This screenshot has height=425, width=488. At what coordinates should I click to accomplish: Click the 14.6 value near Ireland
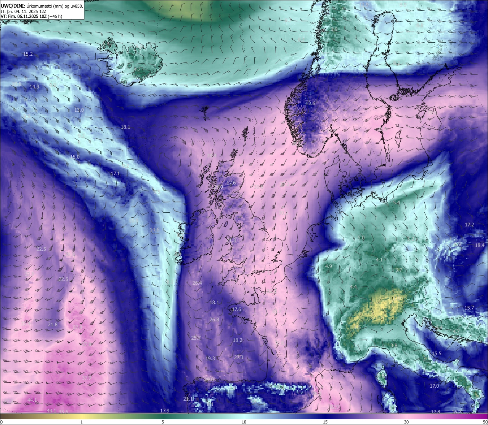(x=154, y=230)
